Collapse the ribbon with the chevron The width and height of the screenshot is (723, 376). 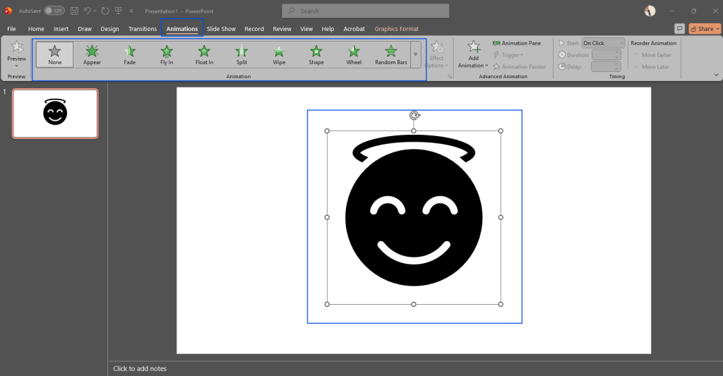[716, 75]
